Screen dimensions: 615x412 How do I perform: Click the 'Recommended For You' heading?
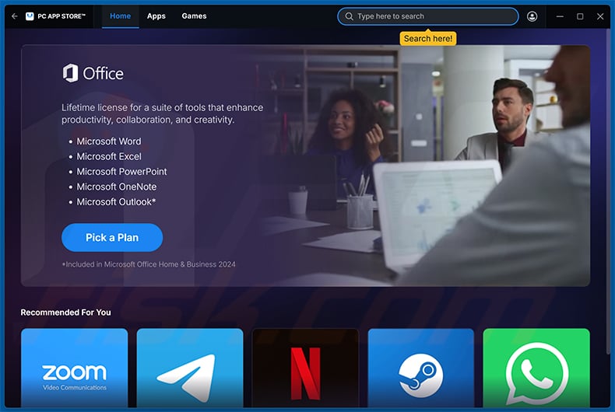tap(65, 312)
